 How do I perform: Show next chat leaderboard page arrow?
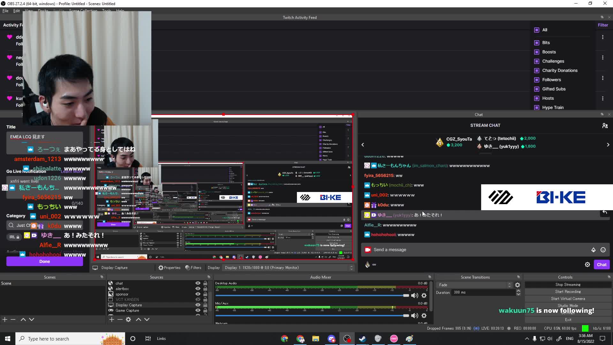608,145
